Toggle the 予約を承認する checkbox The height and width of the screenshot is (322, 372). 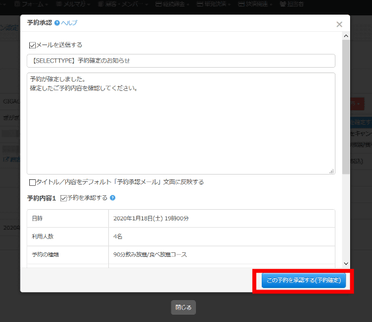63,198
